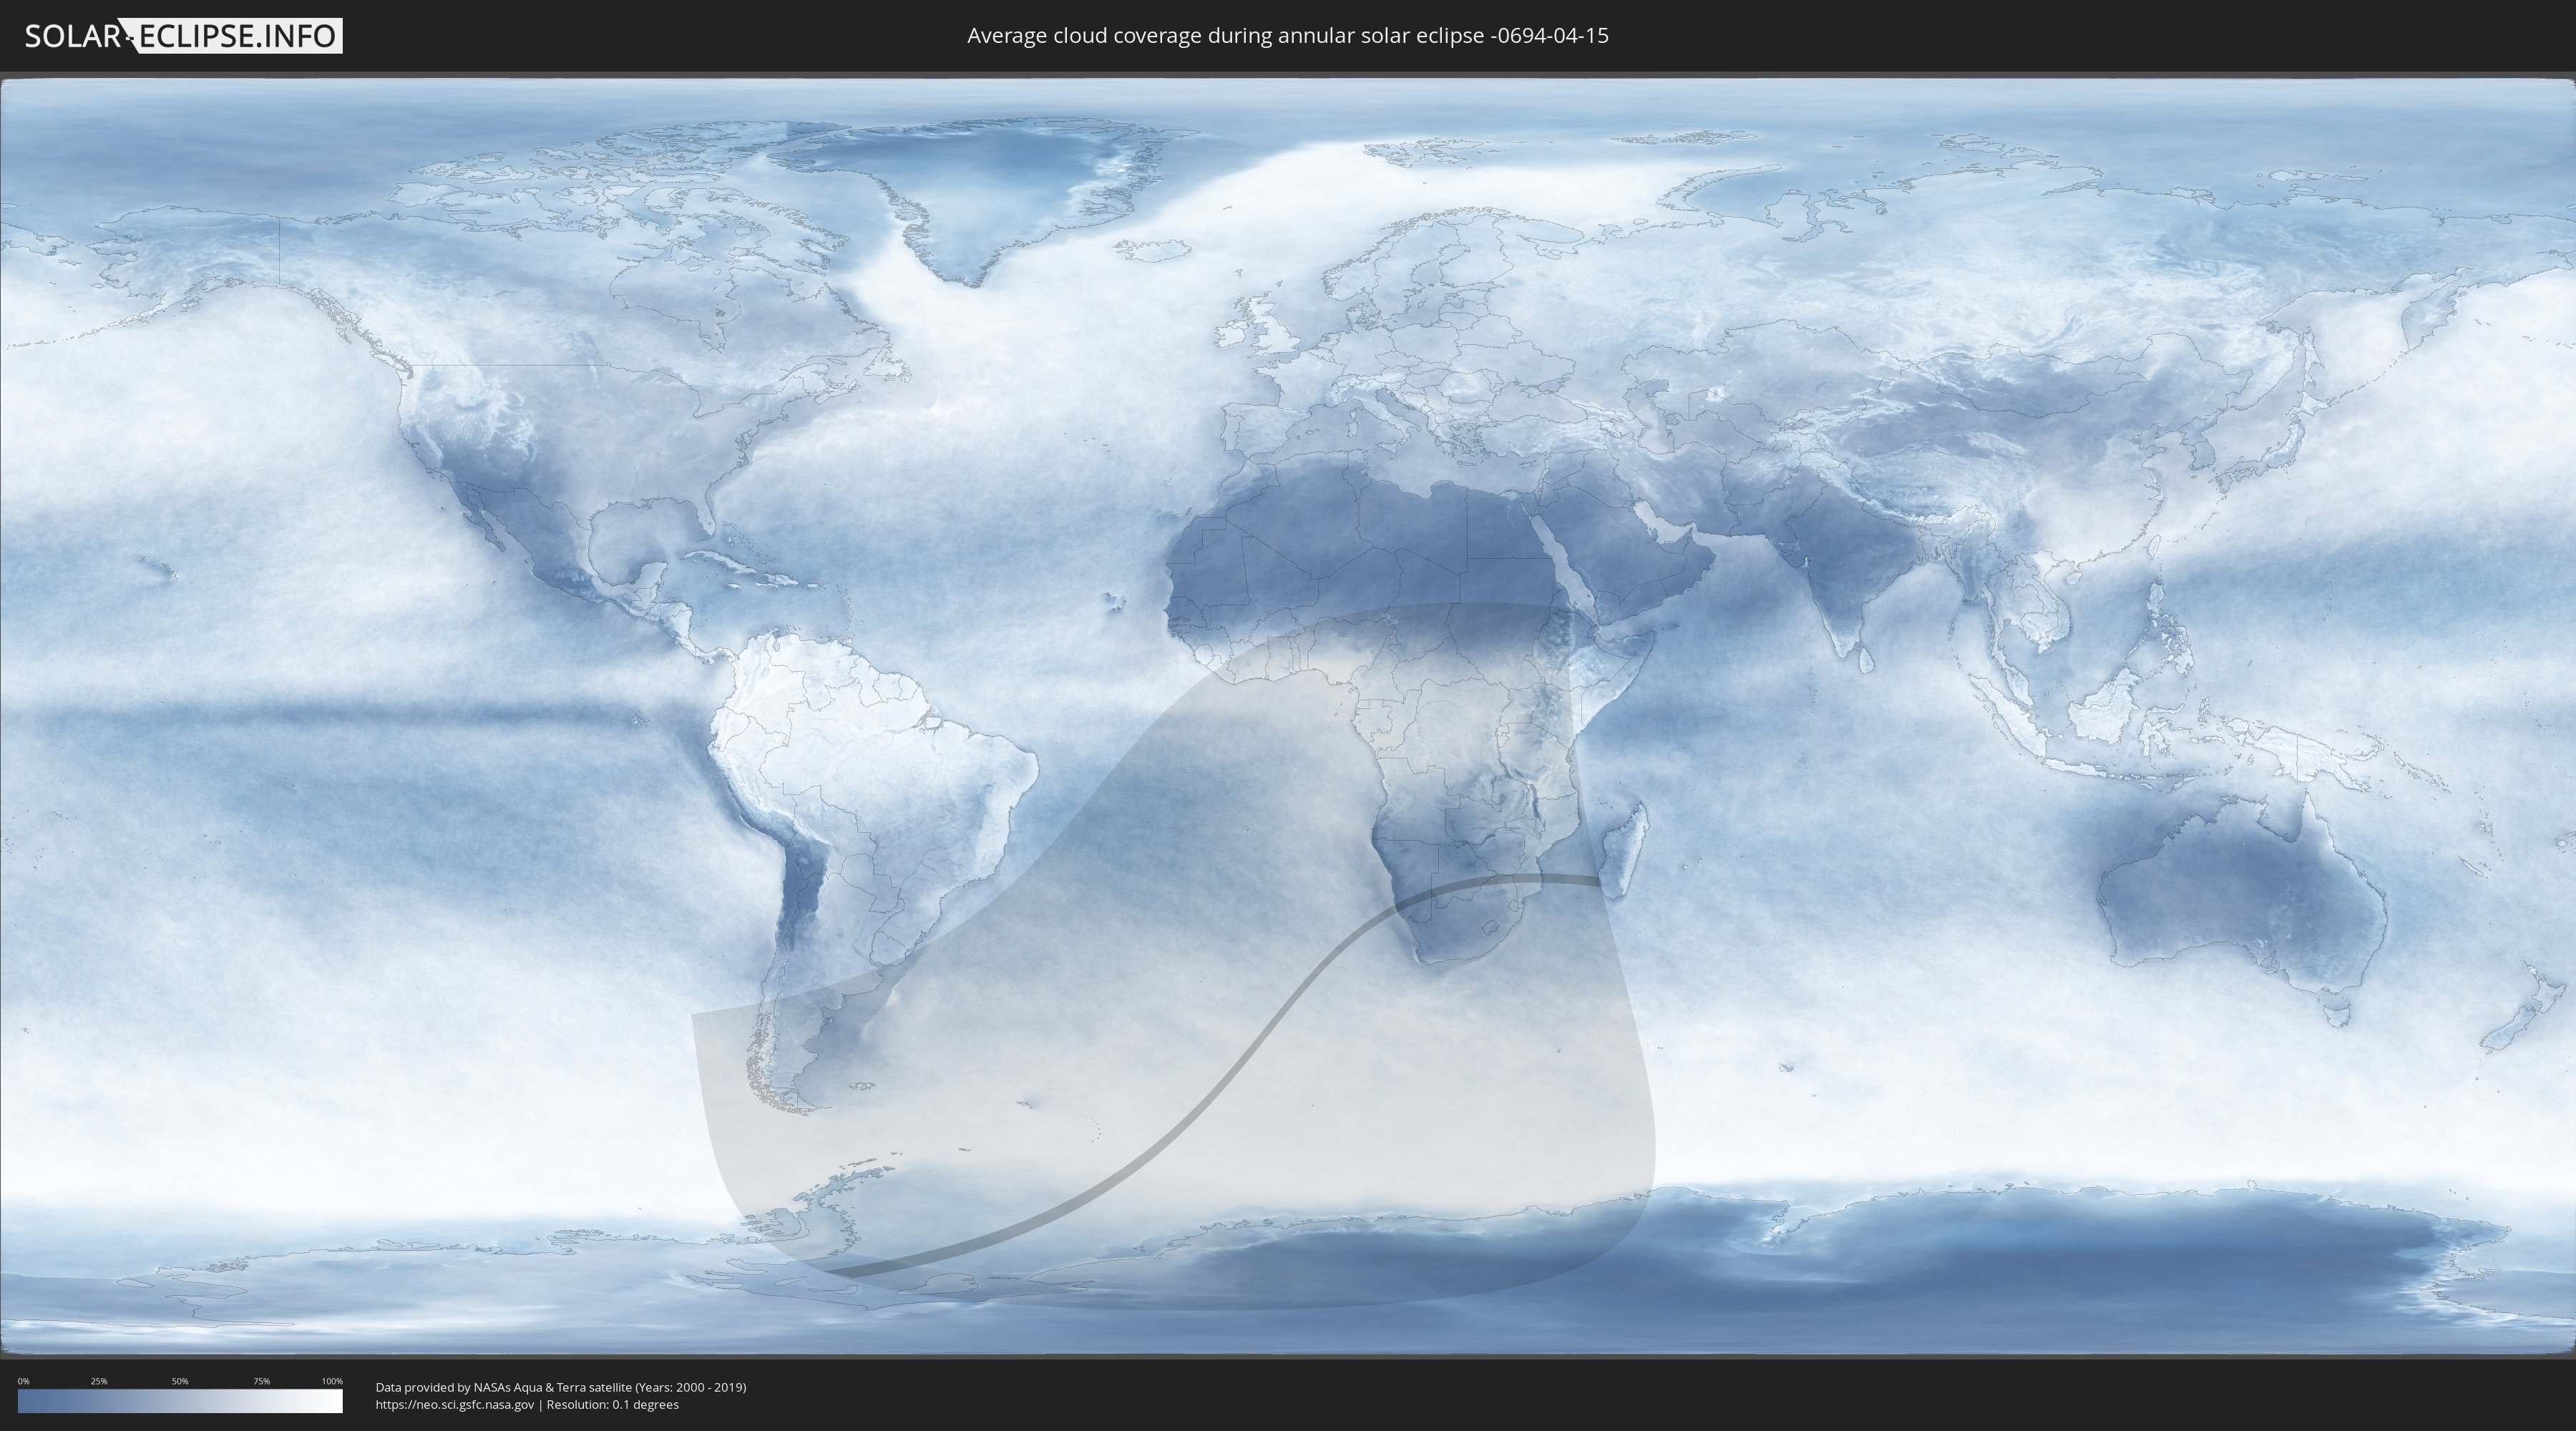Click the '50%' legend label

(x=180, y=1381)
